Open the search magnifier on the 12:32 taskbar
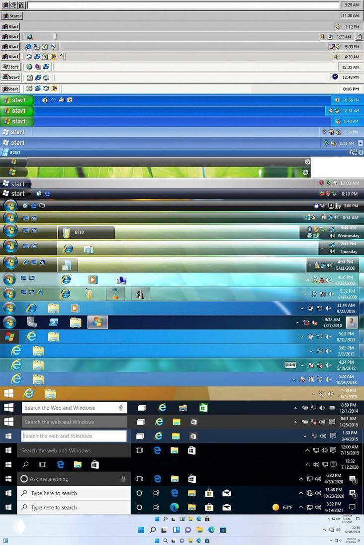This screenshot has width=364, height=545. click(x=25, y=465)
